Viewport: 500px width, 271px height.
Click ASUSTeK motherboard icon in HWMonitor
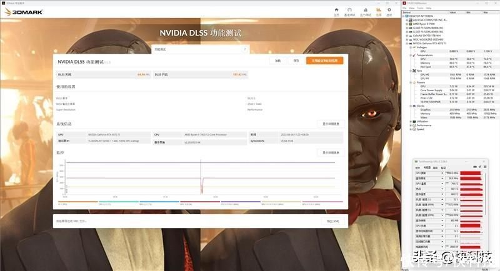(411, 20)
